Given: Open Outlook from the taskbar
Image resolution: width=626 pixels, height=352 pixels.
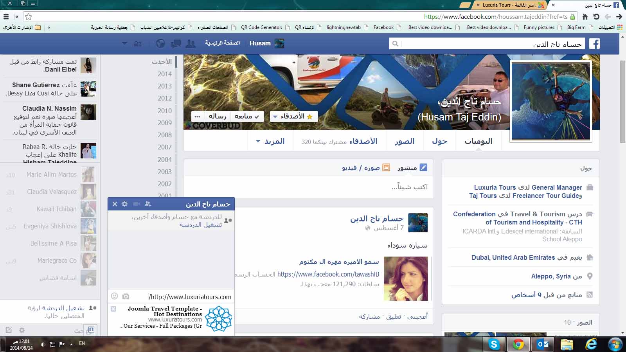Looking at the screenshot, I should 543,344.
